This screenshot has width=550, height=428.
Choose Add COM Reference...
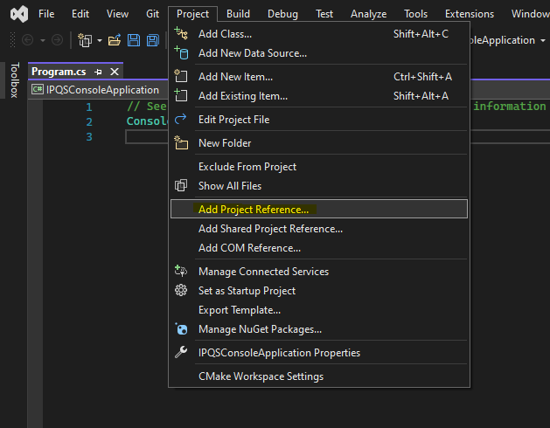pyautogui.click(x=319, y=248)
